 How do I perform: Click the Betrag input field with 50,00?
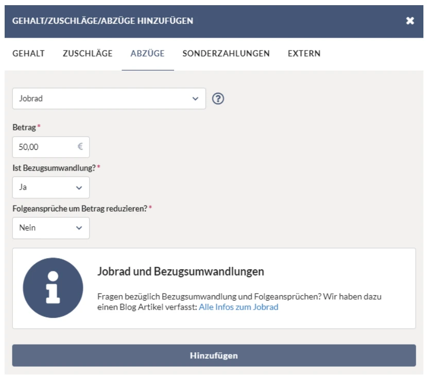pos(51,147)
